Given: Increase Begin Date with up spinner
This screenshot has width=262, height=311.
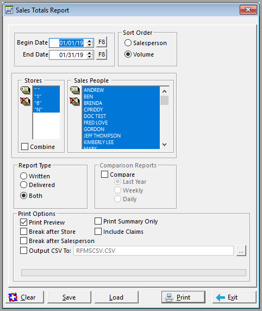Looking at the screenshot, I should coord(90,41).
